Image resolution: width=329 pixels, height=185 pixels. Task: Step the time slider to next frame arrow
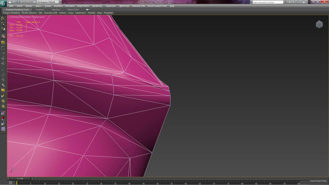click(x=32, y=179)
